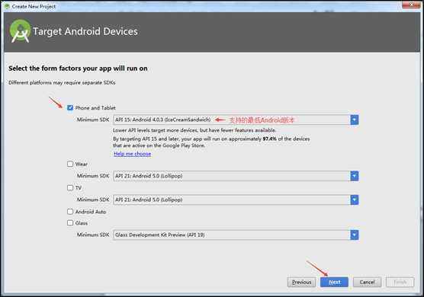
Task: Click 'Different platforms may require separate SDKs' text
Action: [62, 82]
